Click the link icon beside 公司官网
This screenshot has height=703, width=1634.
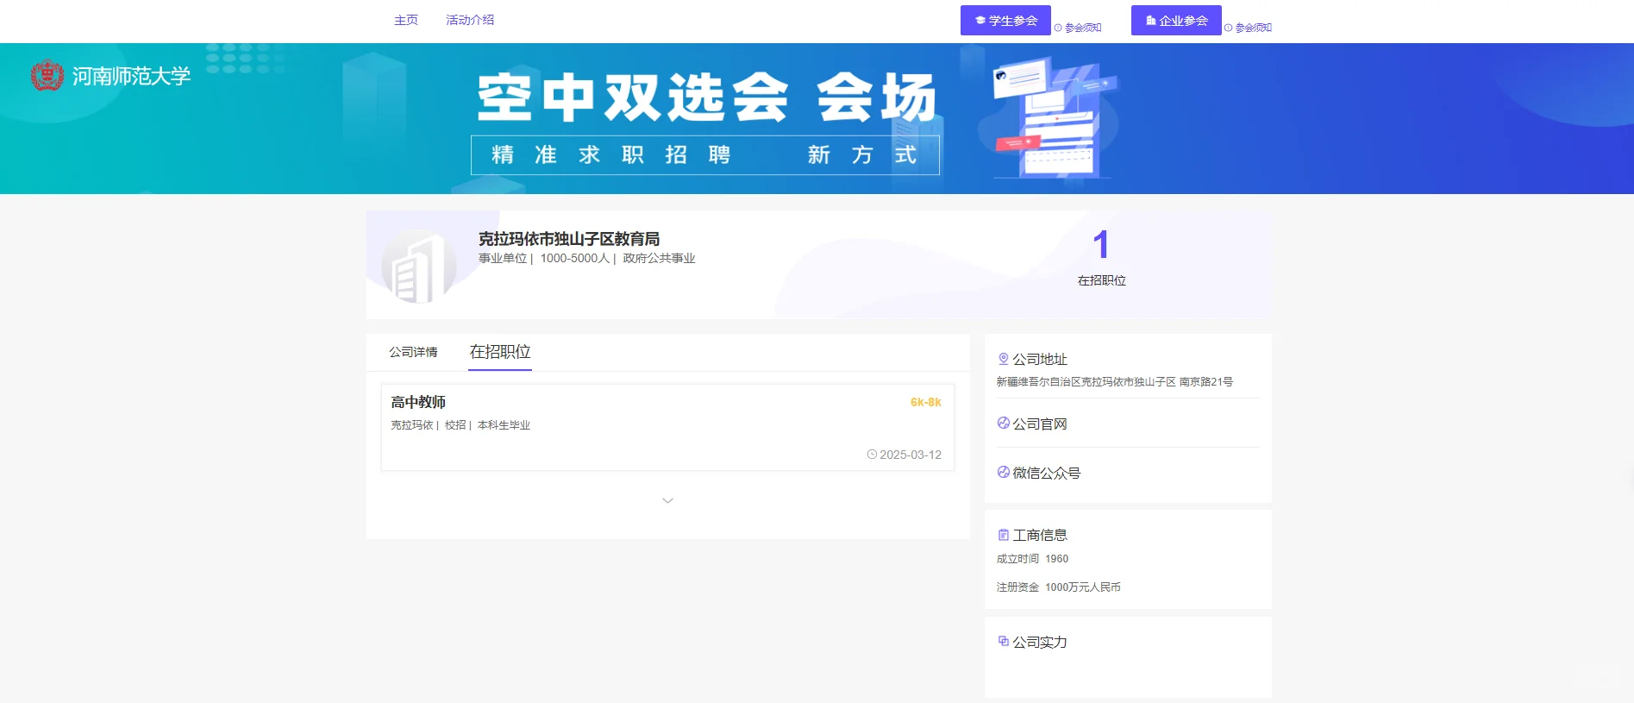click(1003, 424)
